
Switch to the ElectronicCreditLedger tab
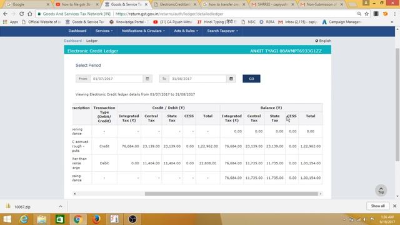click(x=175, y=4)
